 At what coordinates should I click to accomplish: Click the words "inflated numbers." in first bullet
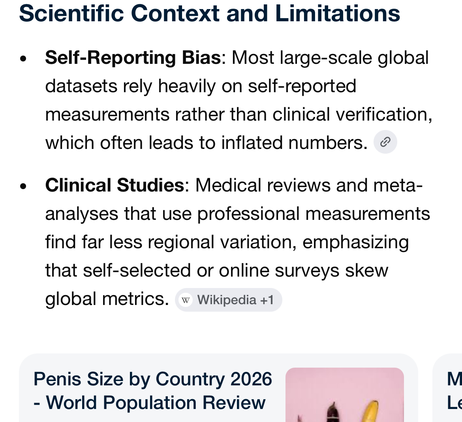click(x=294, y=143)
